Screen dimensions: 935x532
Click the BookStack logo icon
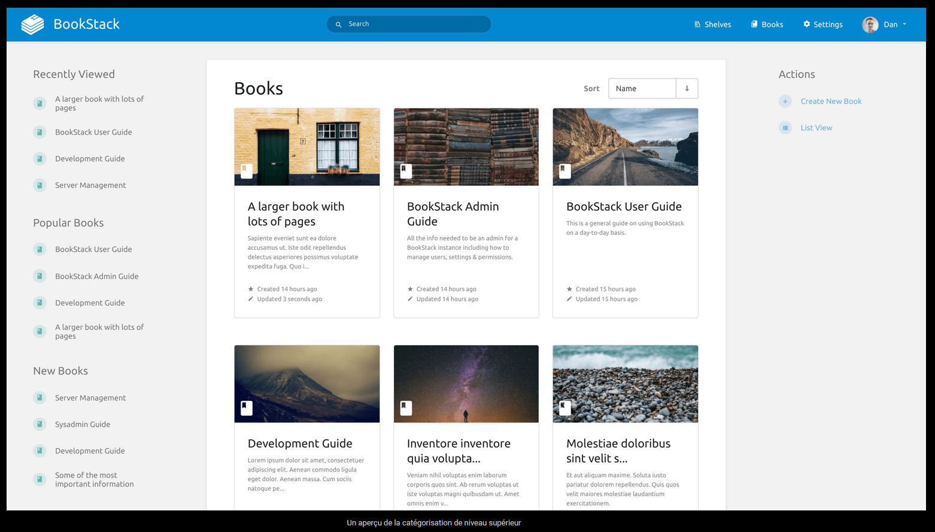pyautogui.click(x=32, y=25)
